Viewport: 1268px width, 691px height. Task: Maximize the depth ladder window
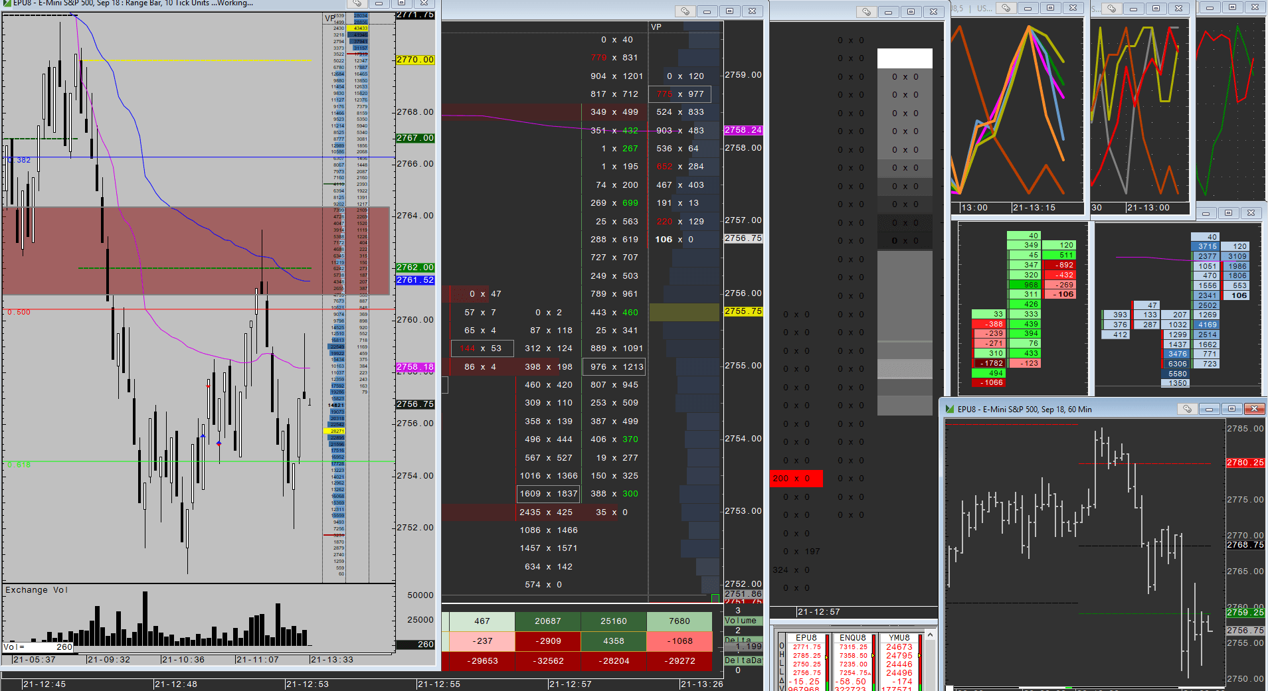pos(911,12)
